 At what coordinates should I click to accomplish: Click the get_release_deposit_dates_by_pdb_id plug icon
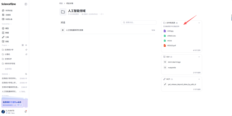click(x=165, y=84)
